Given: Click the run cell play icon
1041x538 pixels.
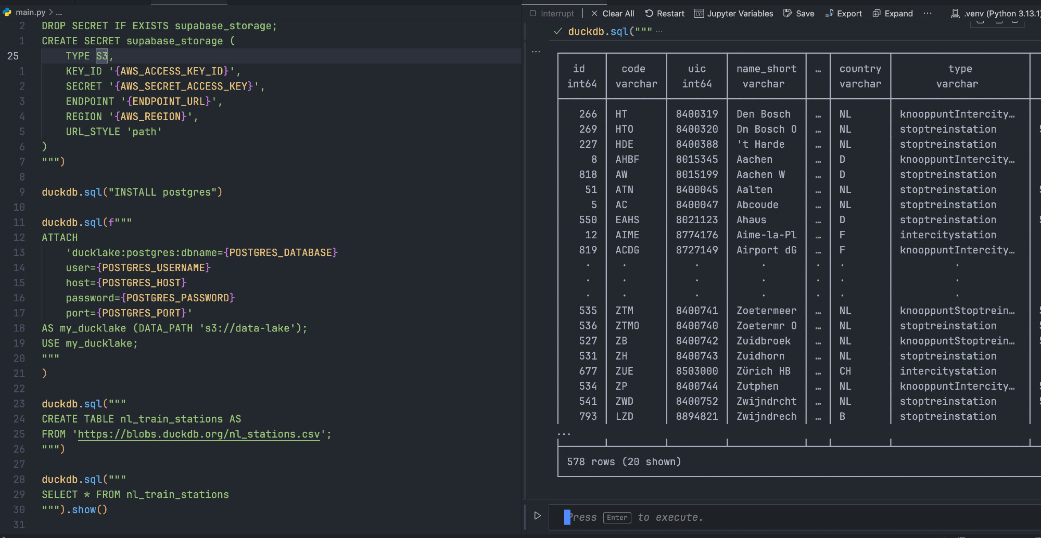Looking at the screenshot, I should [538, 516].
